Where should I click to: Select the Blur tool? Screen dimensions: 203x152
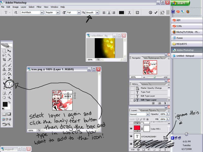tap(4, 78)
